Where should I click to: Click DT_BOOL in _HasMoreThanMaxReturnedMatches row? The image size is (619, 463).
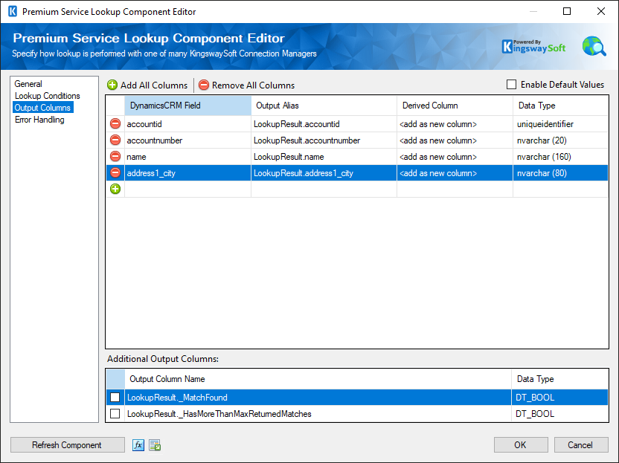tap(559, 414)
